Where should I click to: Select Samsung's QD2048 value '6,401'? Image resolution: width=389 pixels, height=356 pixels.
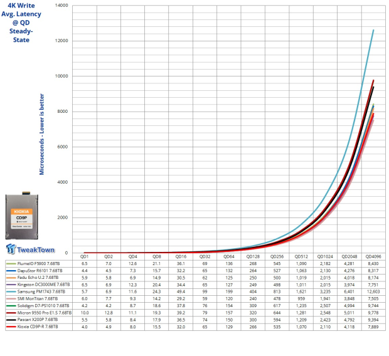349,292
